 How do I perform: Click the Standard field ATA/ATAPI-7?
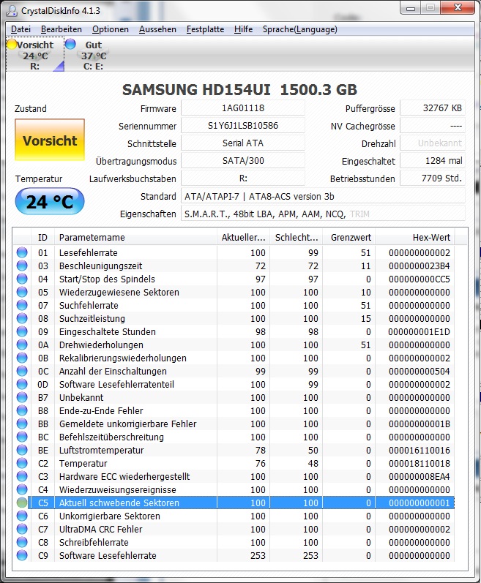pyautogui.click(x=323, y=196)
